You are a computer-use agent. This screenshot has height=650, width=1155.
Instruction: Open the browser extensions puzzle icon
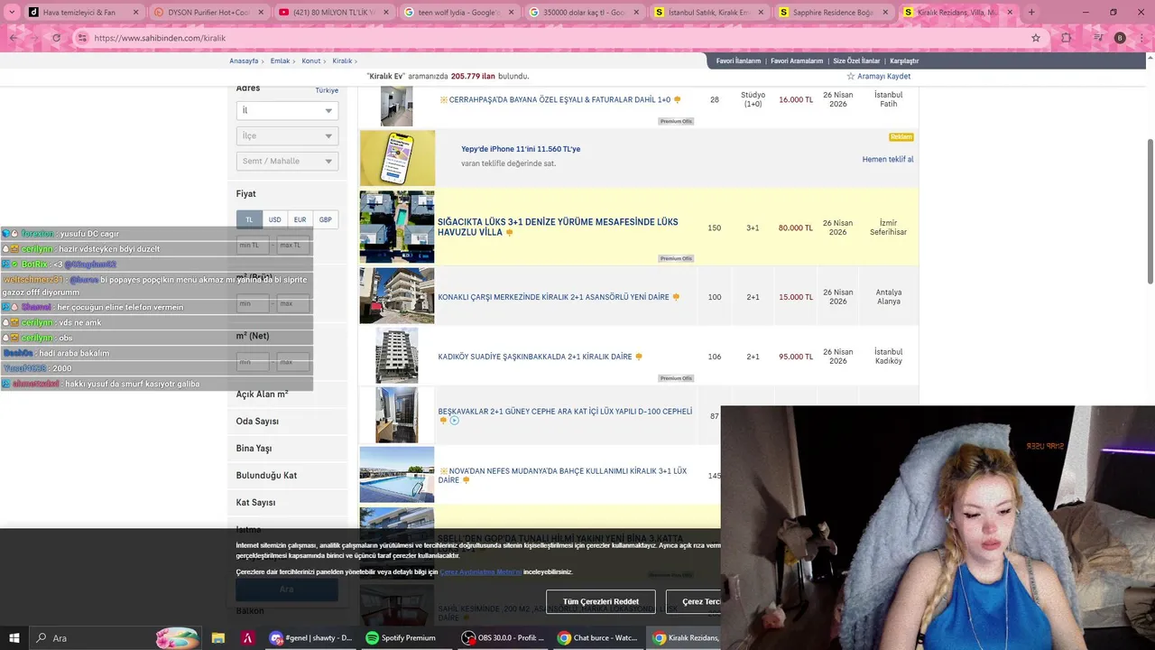(1067, 38)
